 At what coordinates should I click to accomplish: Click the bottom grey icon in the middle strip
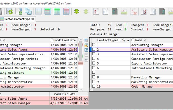pos(86,60)
